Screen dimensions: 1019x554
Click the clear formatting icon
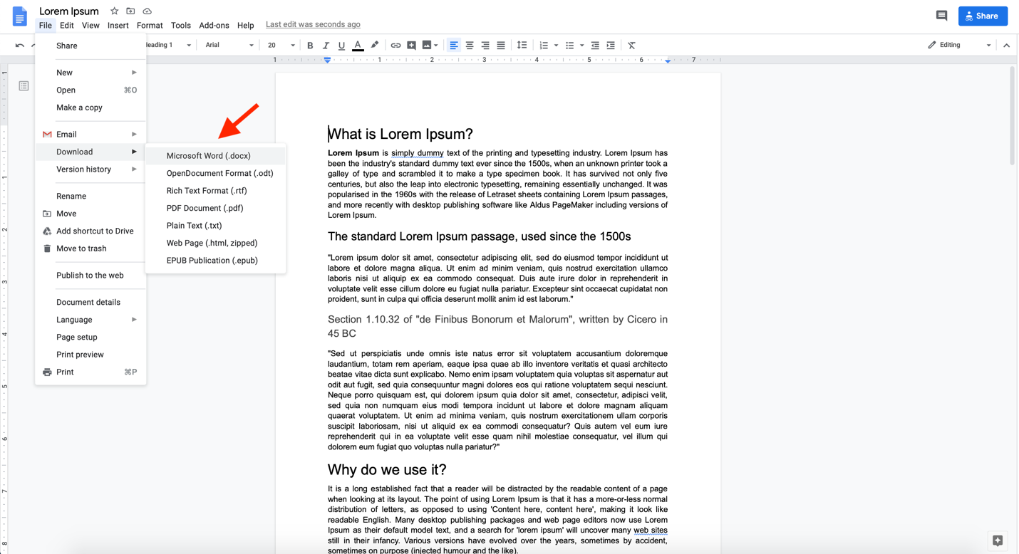631,46
